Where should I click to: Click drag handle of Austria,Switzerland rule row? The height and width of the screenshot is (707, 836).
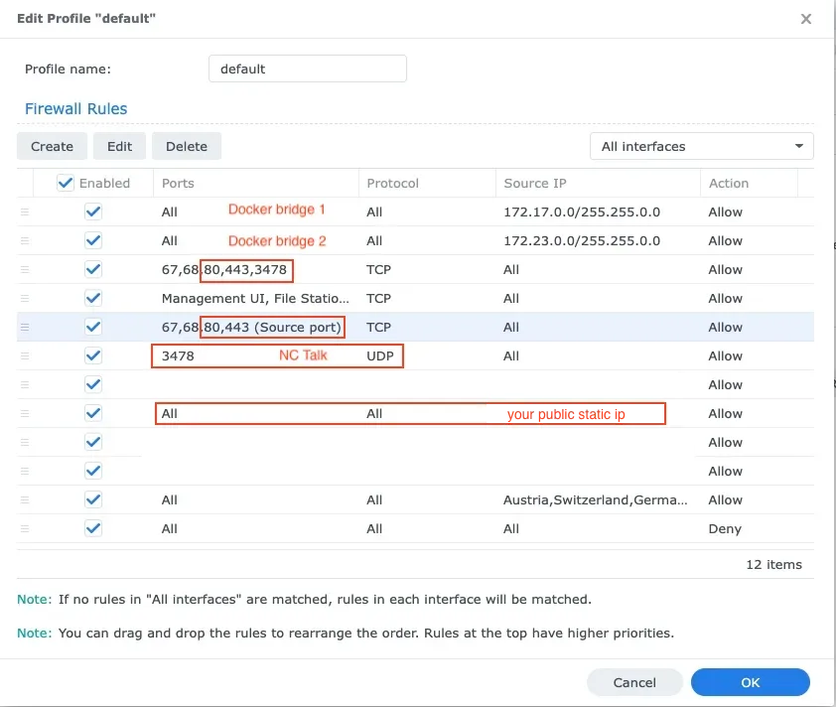coord(25,500)
